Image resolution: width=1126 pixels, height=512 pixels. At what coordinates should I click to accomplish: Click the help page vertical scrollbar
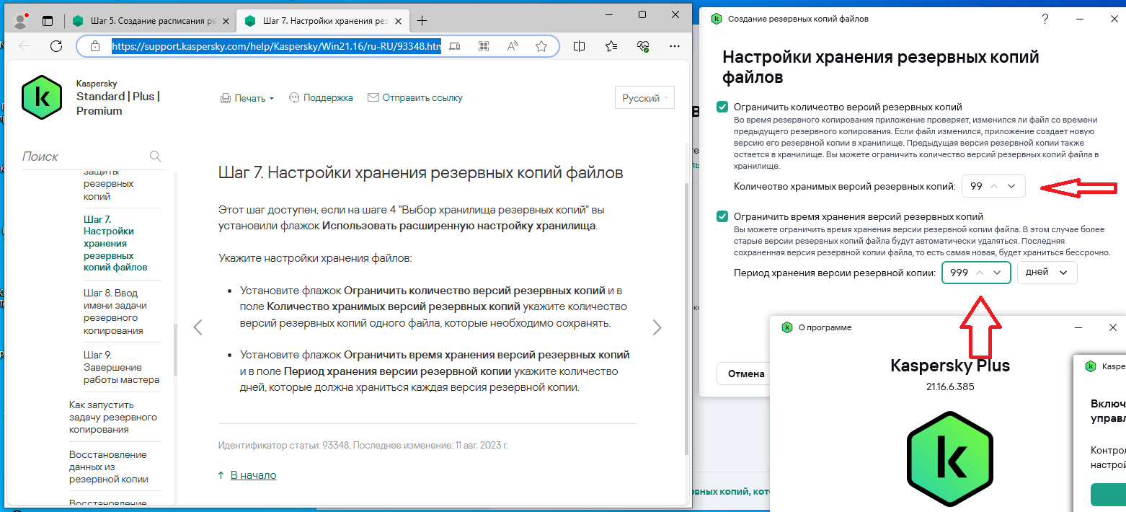tap(686, 317)
